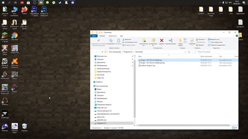Click Invert selection (Обратить выделение) in the ribbon
The width and height of the screenshot is (248, 139).
[x=216, y=45]
